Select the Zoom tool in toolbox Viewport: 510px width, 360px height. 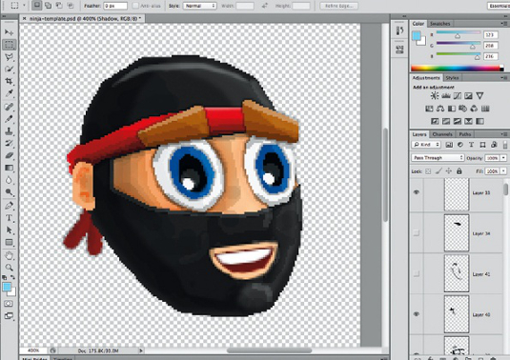coord(10,268)
